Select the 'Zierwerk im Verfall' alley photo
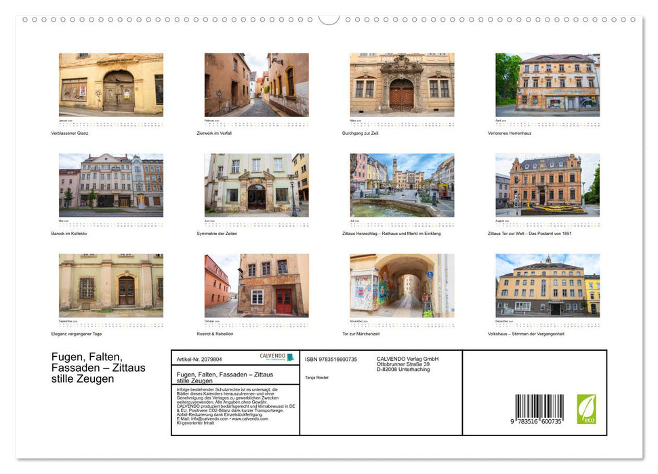This screenshot has width=658, height=474. [x=256, y=85]
